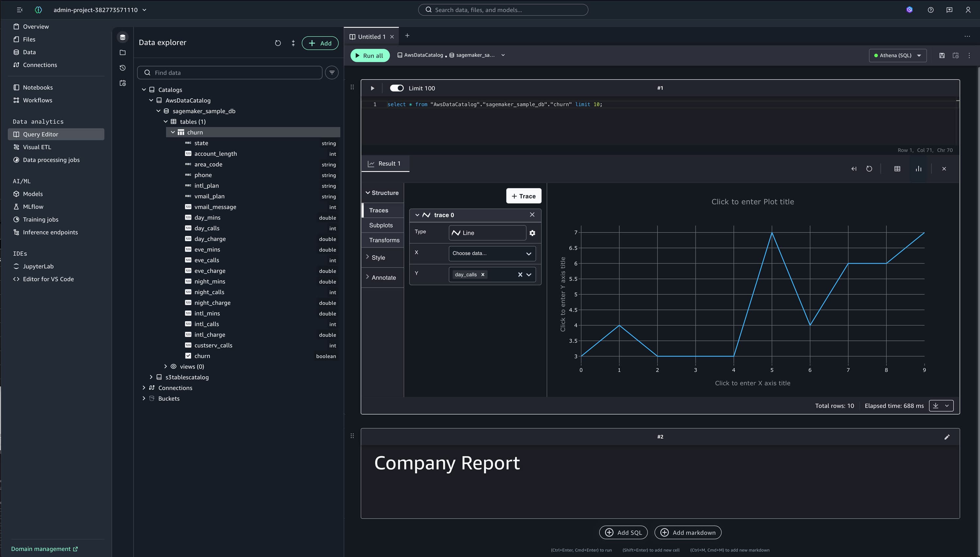The height and width of the screenshot is (557, 980).
Task: Remove day_calls from the Y axis field
Action: pos(482,274)
